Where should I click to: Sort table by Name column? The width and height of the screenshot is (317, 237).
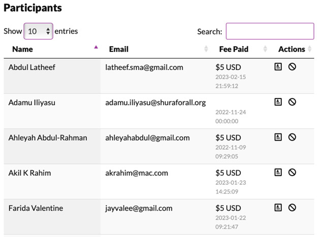[22, 49]
